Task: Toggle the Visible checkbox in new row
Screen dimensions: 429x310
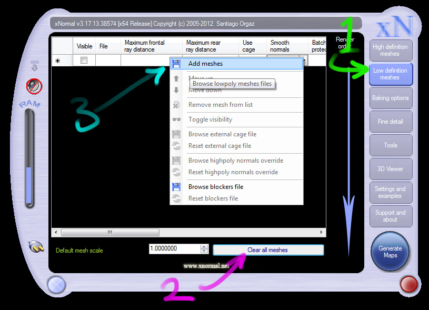Action: (x=84, y=60)
